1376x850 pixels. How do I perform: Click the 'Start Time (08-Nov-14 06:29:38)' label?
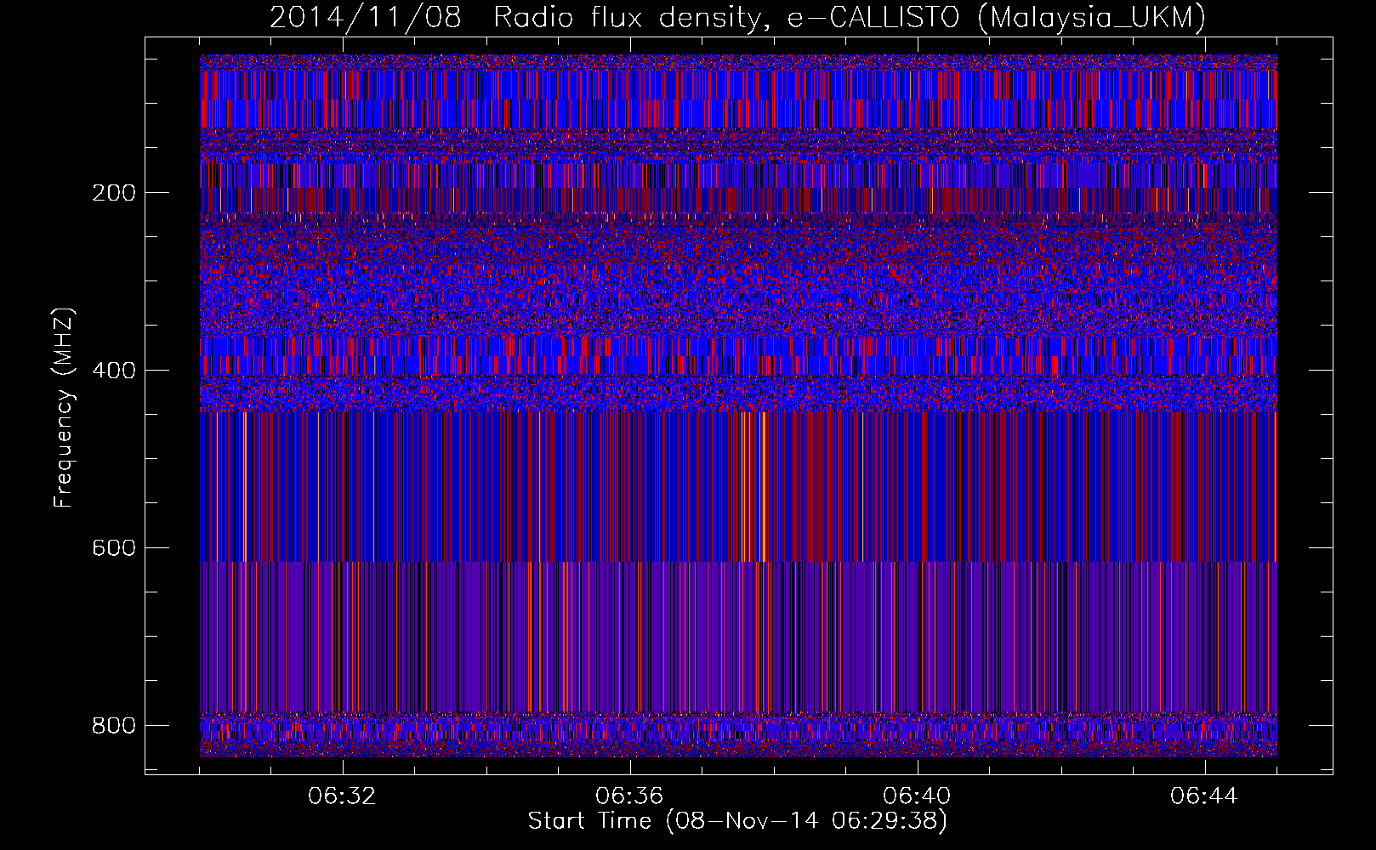click(x=737, y=821)
